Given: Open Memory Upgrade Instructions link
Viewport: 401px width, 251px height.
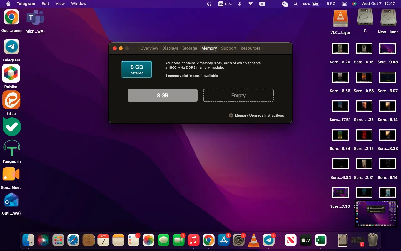Looking at the screenshot, I should pyautogui.click(x=256, y=115).
